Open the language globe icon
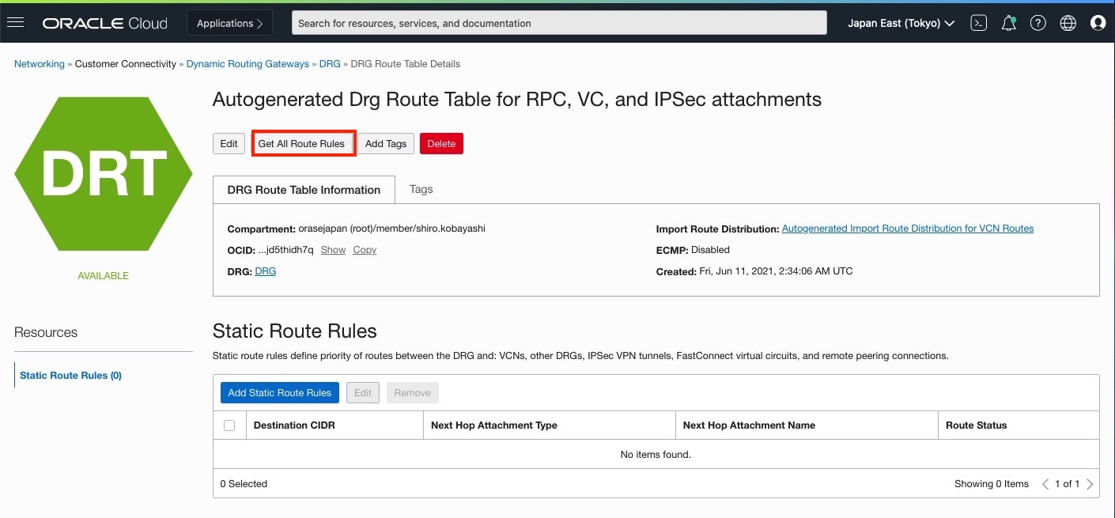 click(x=1068, y=23)
